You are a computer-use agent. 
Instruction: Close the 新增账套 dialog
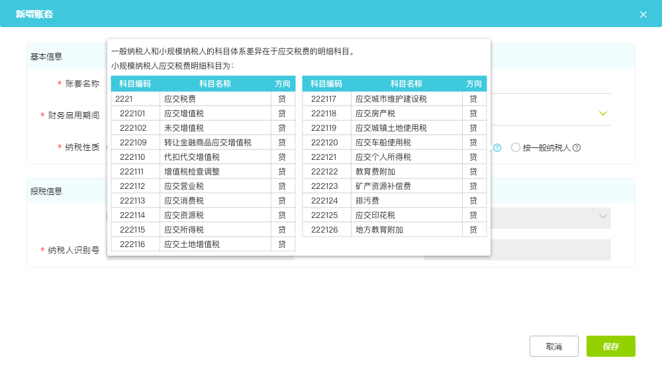tap(643, 15)
